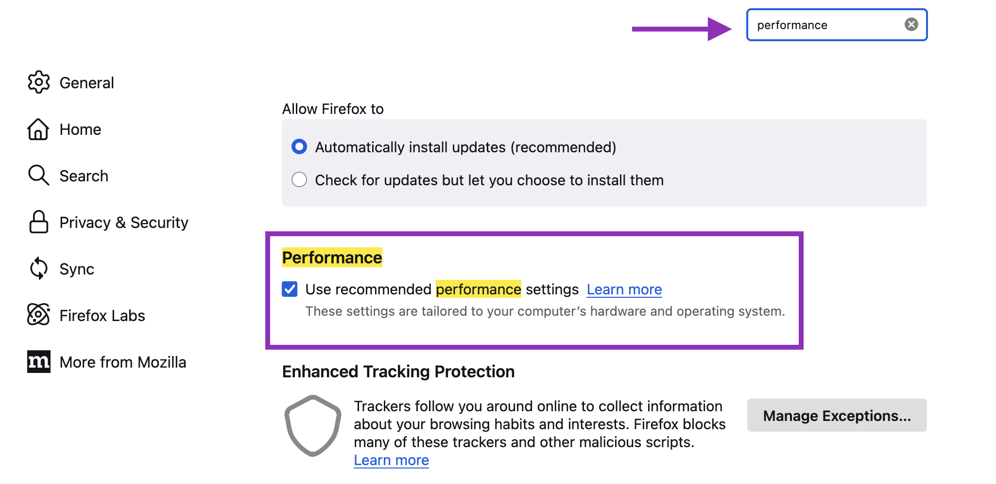Select the highlighted Performance heading
Screen dimensions: 996x484
point(332,258)
